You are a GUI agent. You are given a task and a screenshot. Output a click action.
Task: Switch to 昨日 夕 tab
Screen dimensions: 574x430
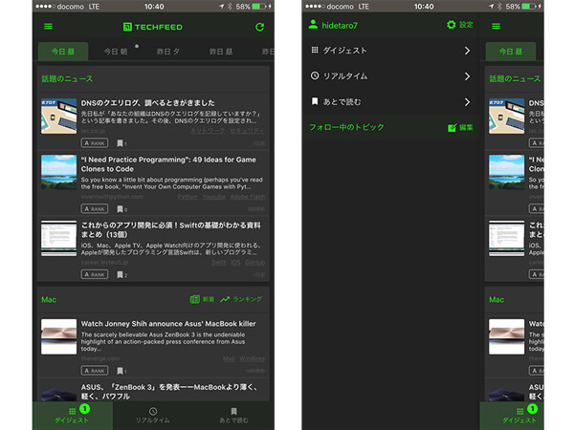tap(168, 52)
